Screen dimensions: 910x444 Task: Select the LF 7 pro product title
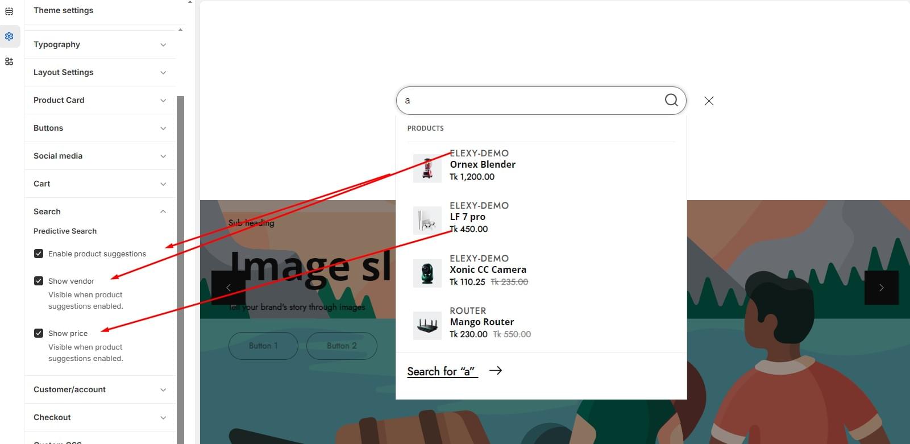pos(467,217)
